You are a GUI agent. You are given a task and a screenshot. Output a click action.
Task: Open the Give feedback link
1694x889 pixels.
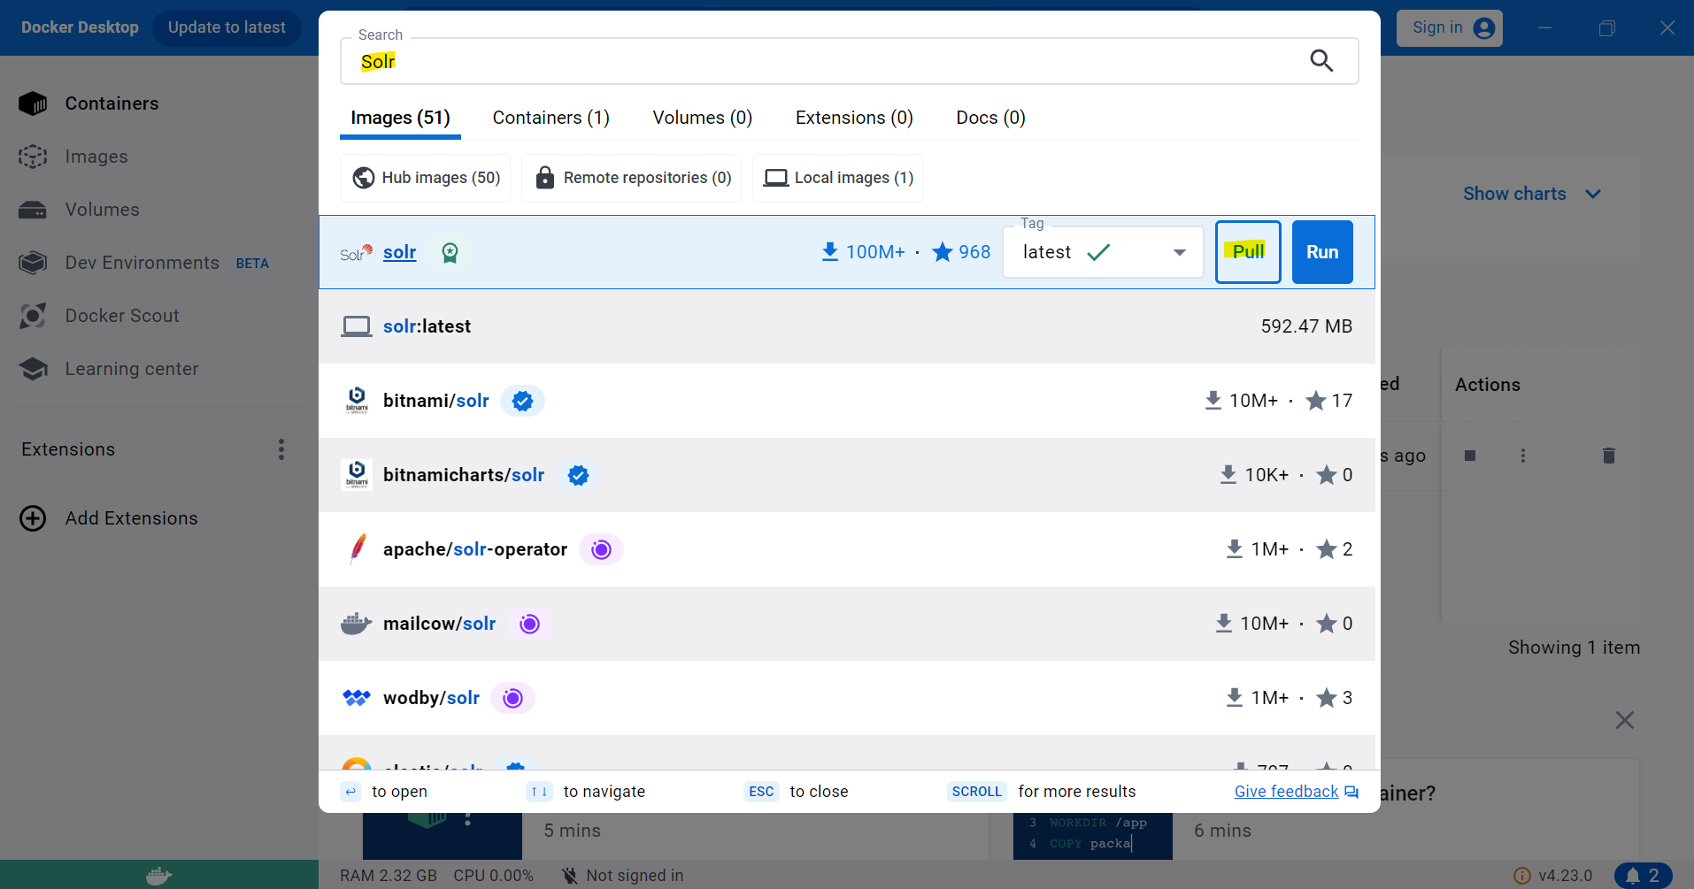[1296, 792]
